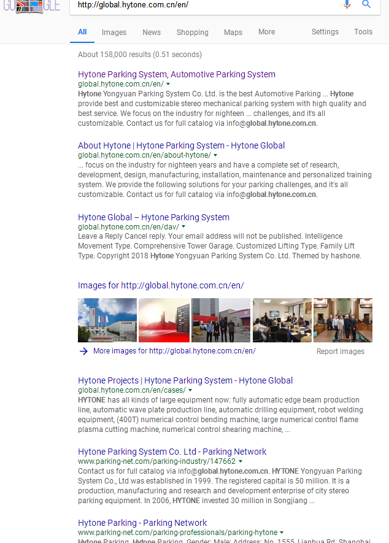This screenshot has height=543, width=389.
Task: Click the About 158,000 results text
Action: click(140, 55)
